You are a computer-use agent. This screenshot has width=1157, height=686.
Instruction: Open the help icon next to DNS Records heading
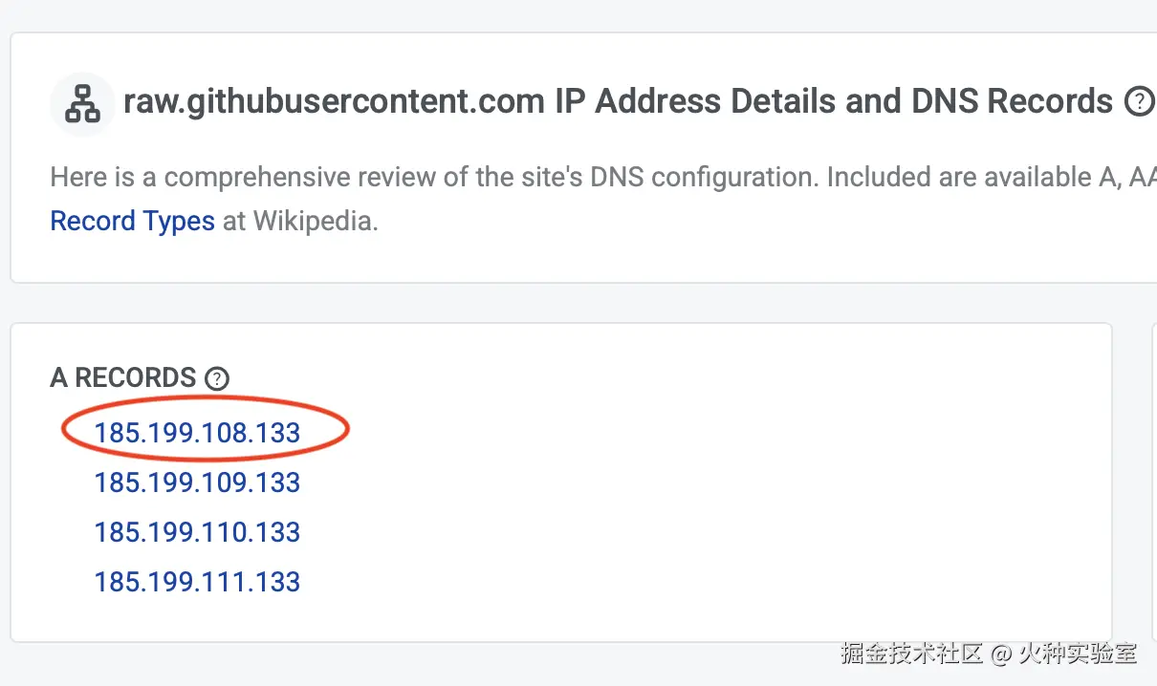pos(1141,101)
